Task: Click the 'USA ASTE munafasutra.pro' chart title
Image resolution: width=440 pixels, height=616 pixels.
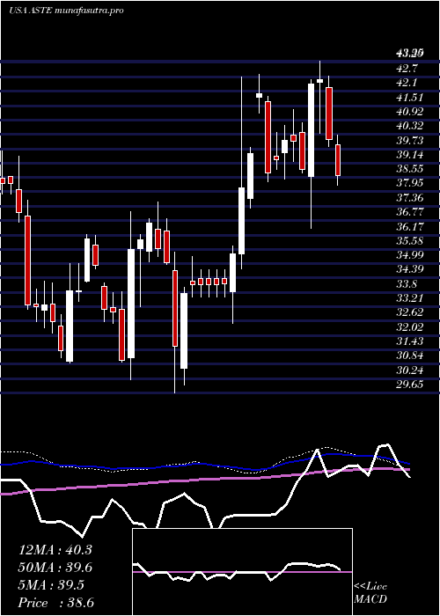Action: 66,11
